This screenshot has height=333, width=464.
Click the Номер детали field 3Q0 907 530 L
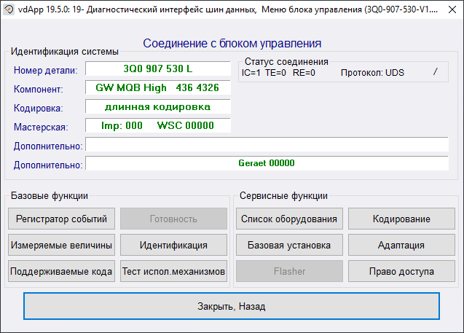click(x=158, y=68)
